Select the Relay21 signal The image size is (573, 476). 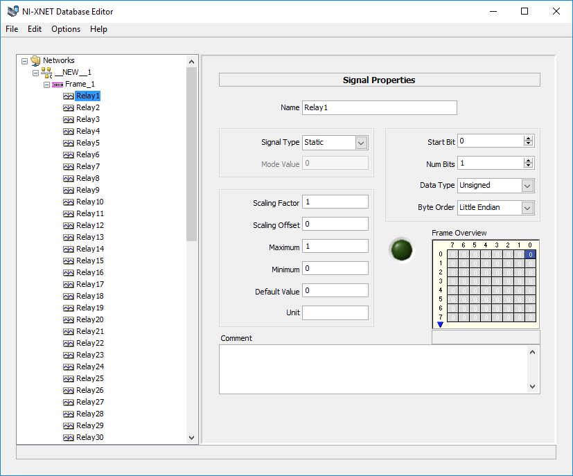coord(90,331)
